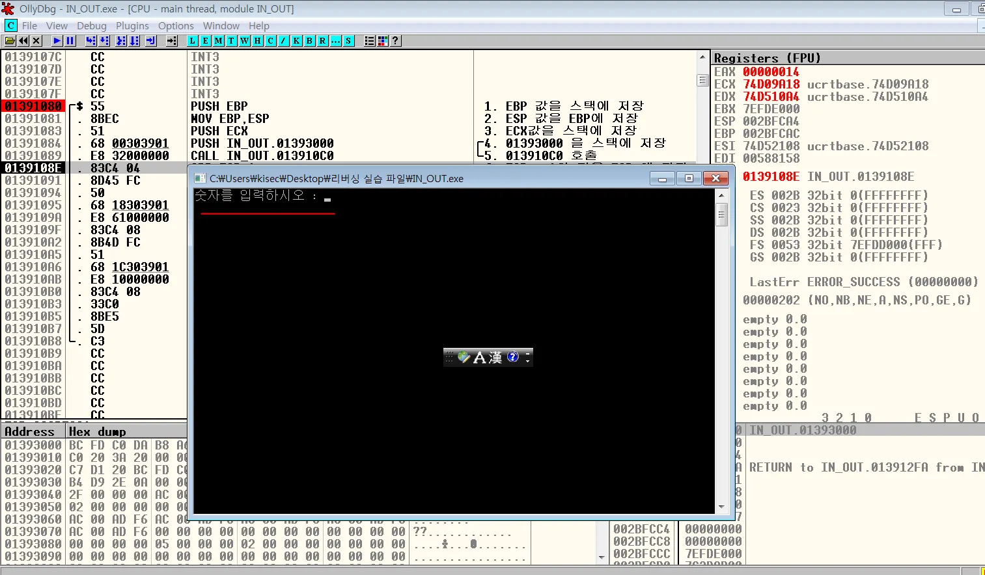Viewport: 985px width, 575px height.
Task: Select the CALL IN_OUT.013910C0 instruction
Action: [x=262, y=155]
